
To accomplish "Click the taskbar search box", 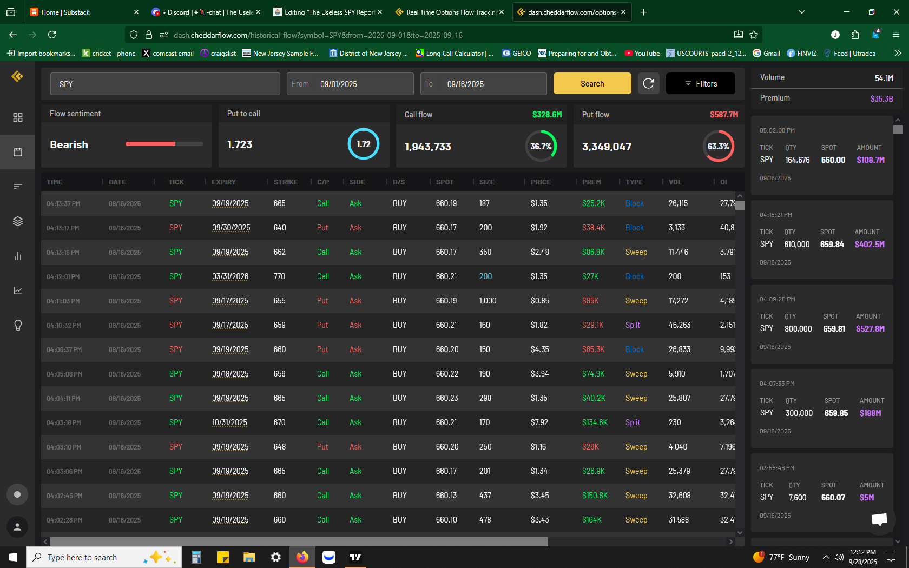I will coord(104,557).
